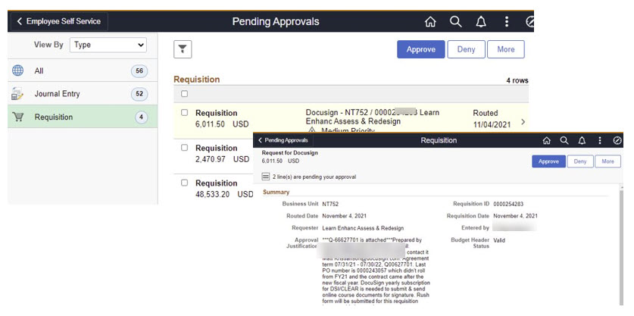Open the View By Type dropdown
Viewport: 634px width, 316px height.
(108, 45)
